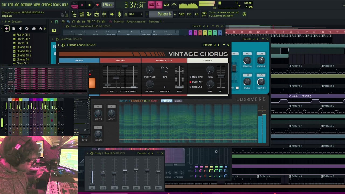Toggle Tempo Sync in Vintage Chorus modulation
Viewport: 345px width, 194px height.
pyautogui.click(x=164, y=87)
